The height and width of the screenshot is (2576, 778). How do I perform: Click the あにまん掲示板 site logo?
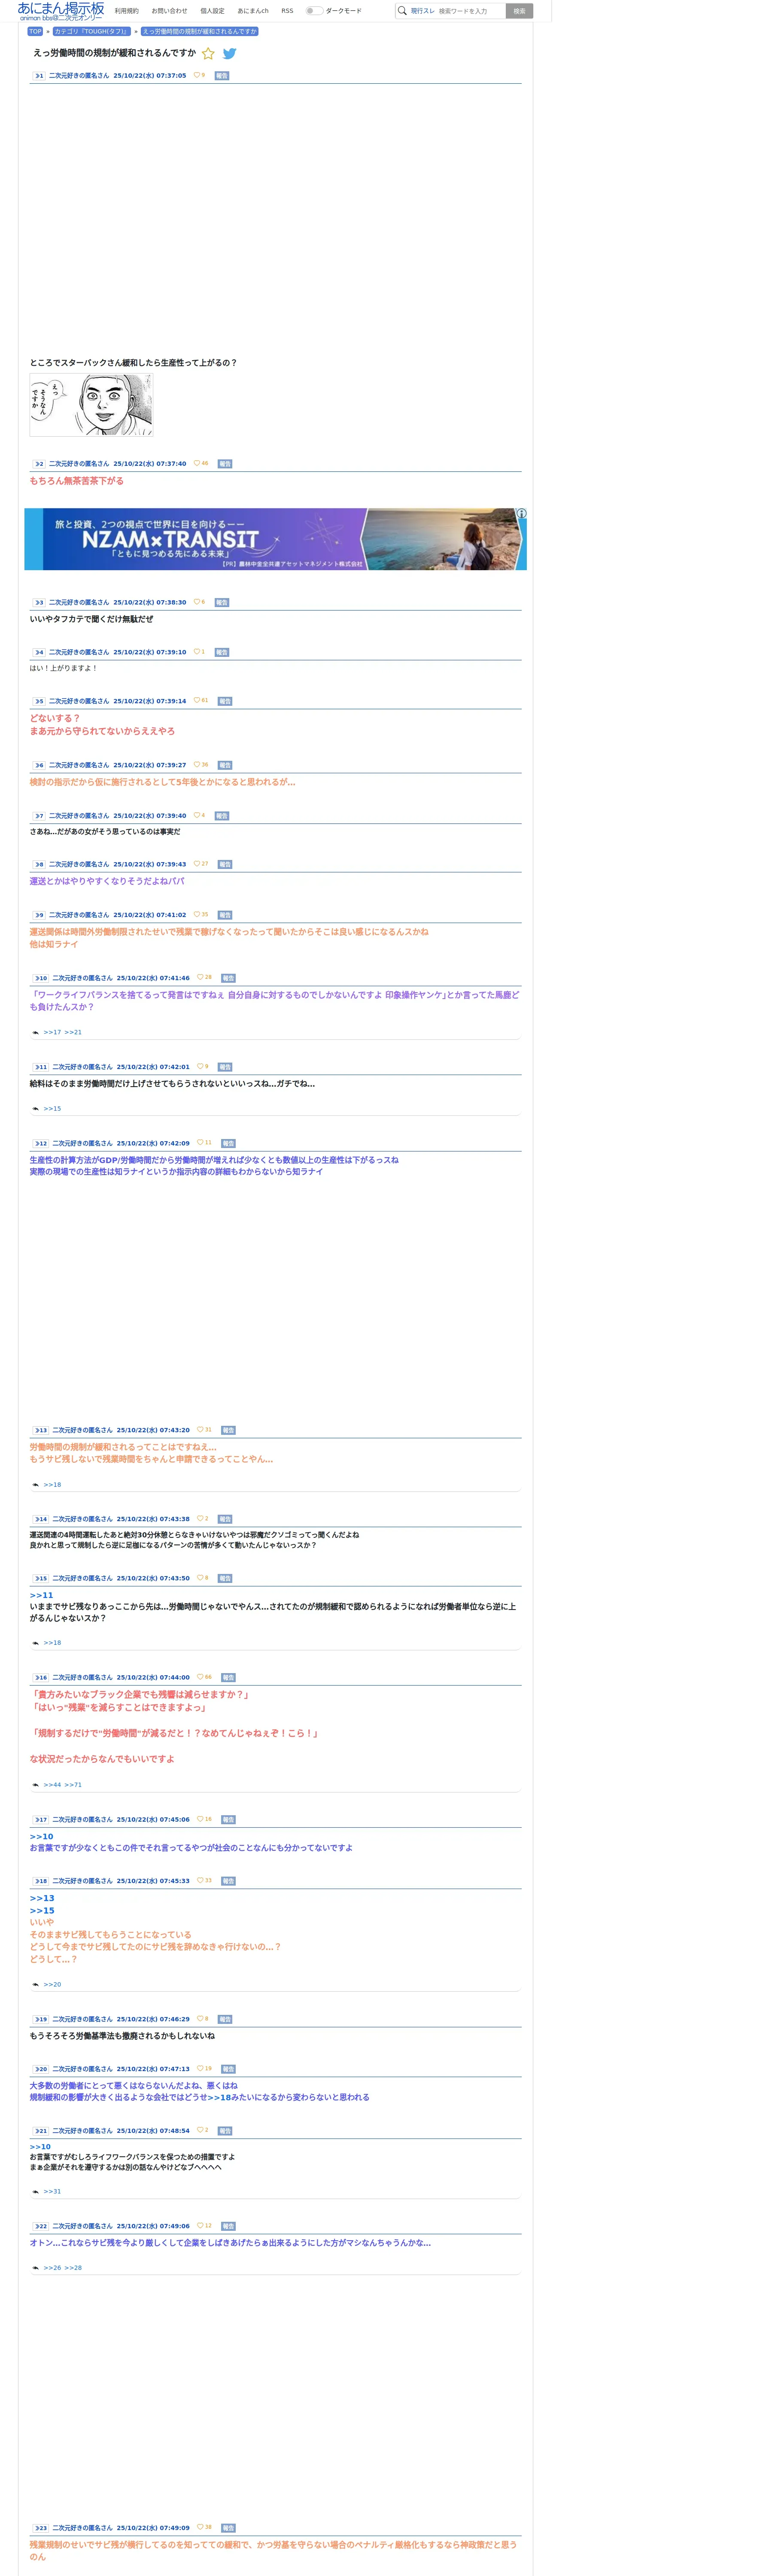pos(60,11)
